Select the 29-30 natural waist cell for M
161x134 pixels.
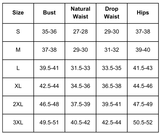[80, 50]
